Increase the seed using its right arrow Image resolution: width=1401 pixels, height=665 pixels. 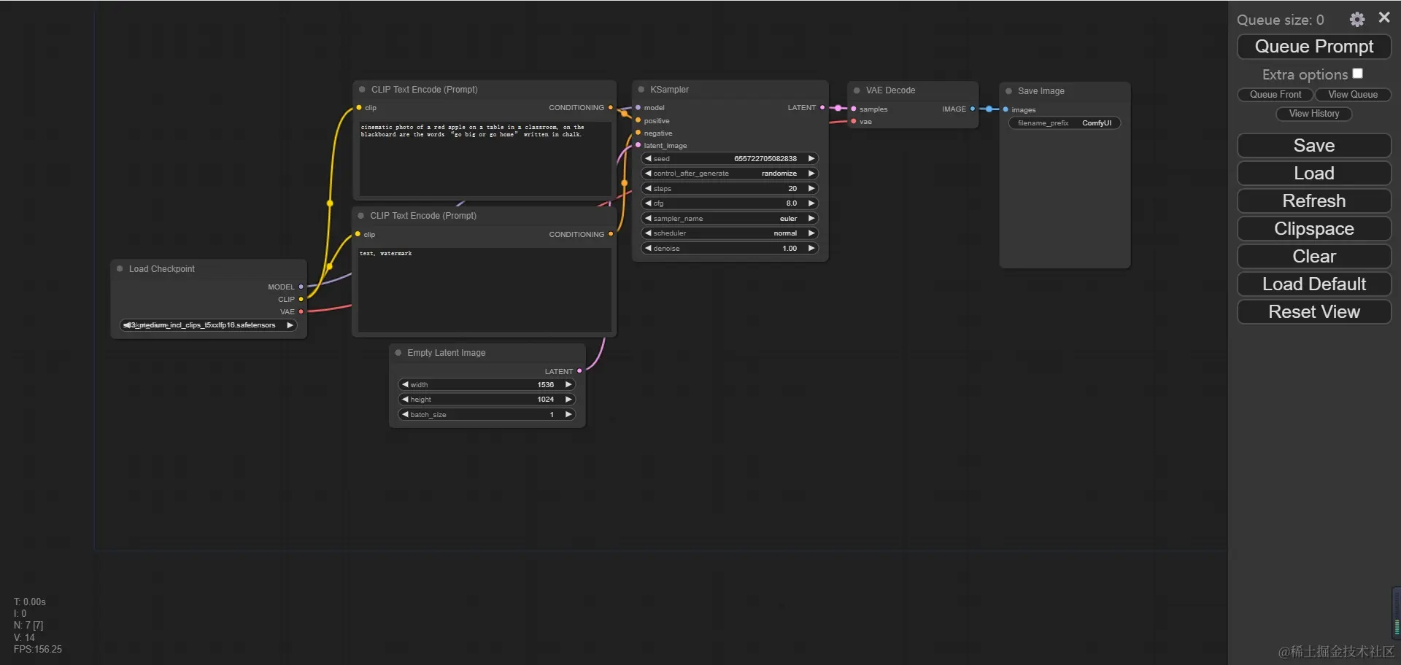pyautogui.click(x=811, y=159)
